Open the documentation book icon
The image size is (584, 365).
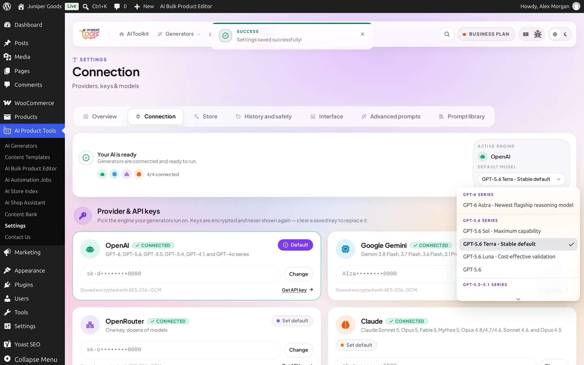pos(526,34)
